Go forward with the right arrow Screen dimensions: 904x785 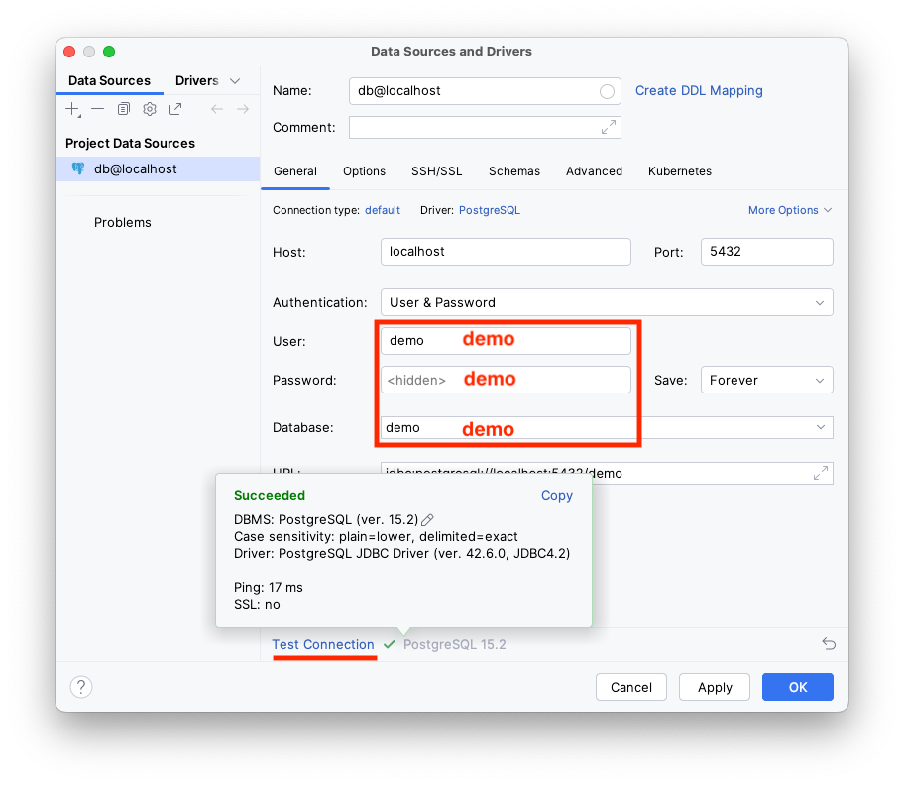coord(243,109)
